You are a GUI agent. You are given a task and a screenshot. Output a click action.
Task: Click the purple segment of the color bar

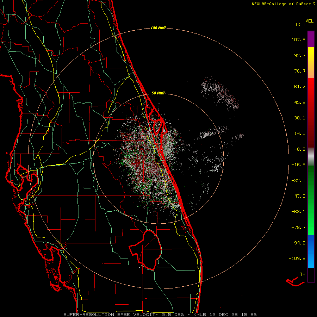[311, 39]
